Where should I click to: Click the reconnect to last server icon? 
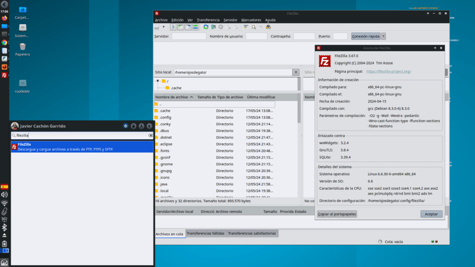point(236,27)
